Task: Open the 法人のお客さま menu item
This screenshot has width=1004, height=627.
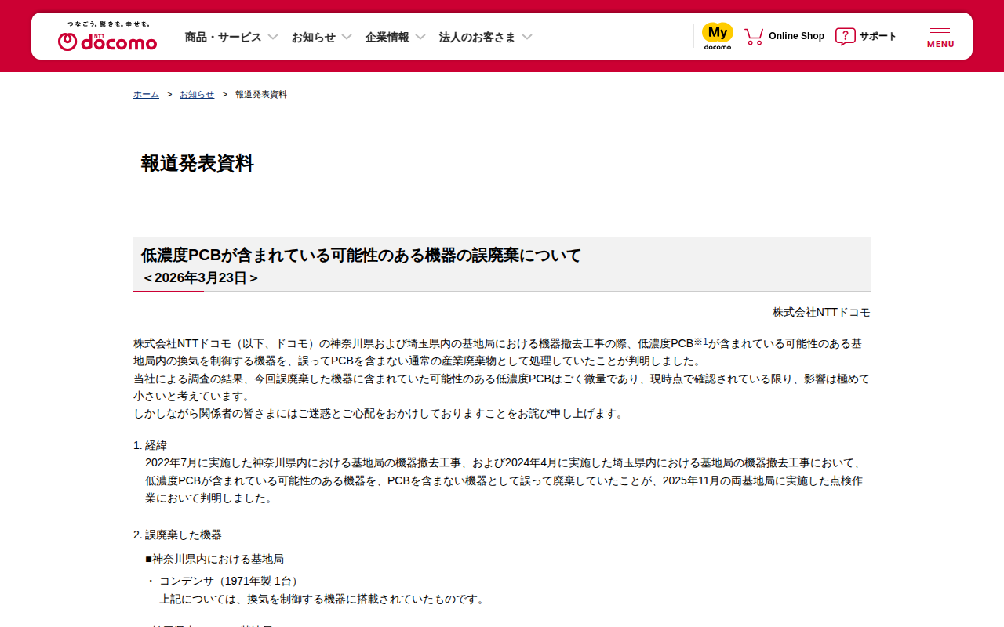Action: coord(478,37)
